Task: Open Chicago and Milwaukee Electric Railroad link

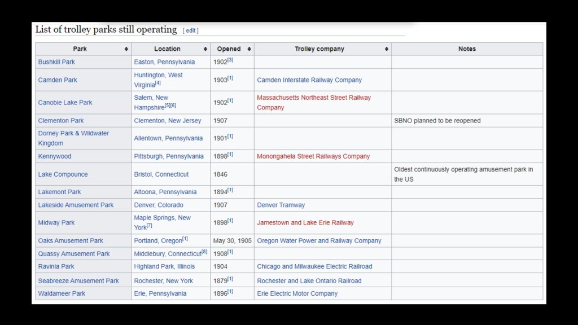Action: pos(314,266)
